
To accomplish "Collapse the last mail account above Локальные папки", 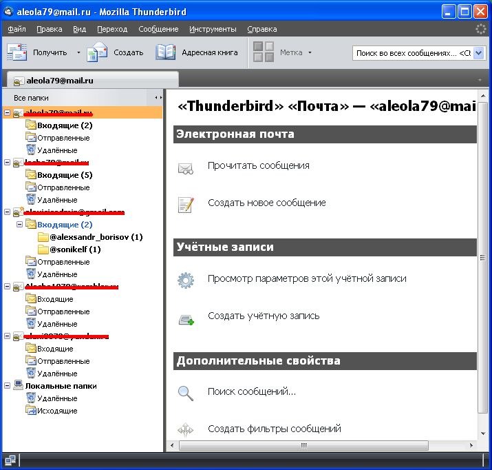I will click(7, 336).
